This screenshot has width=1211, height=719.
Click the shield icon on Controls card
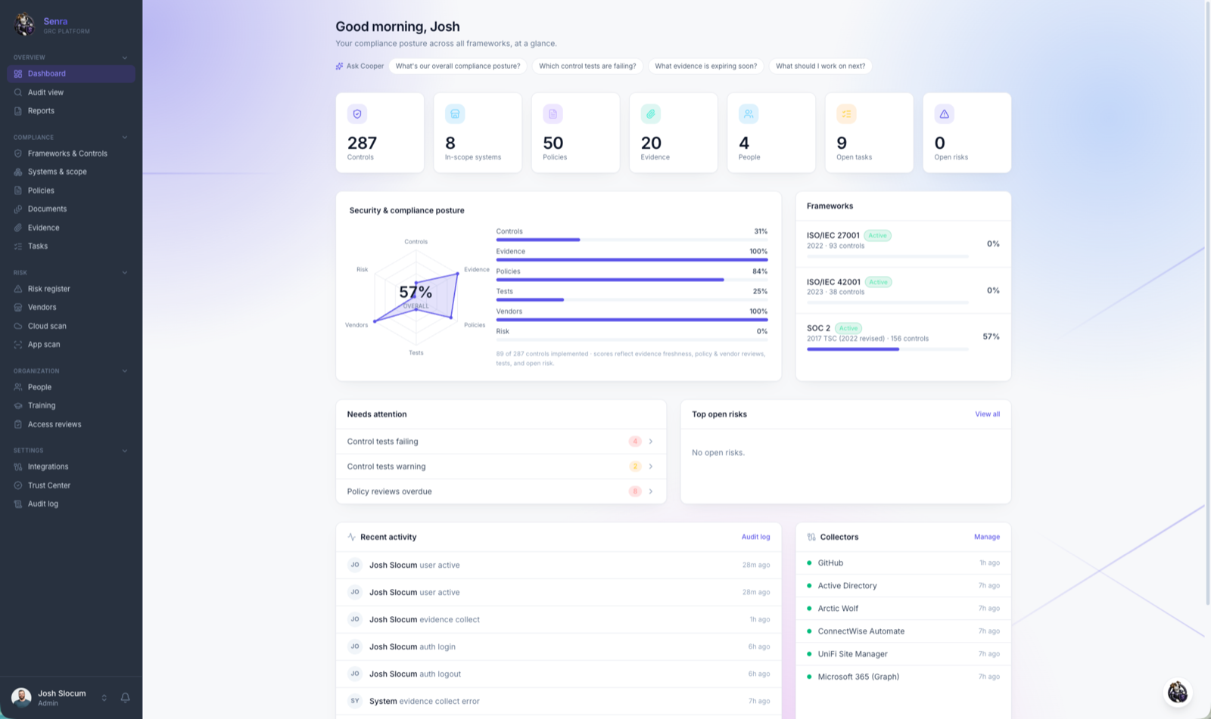(x=357, y=114)
